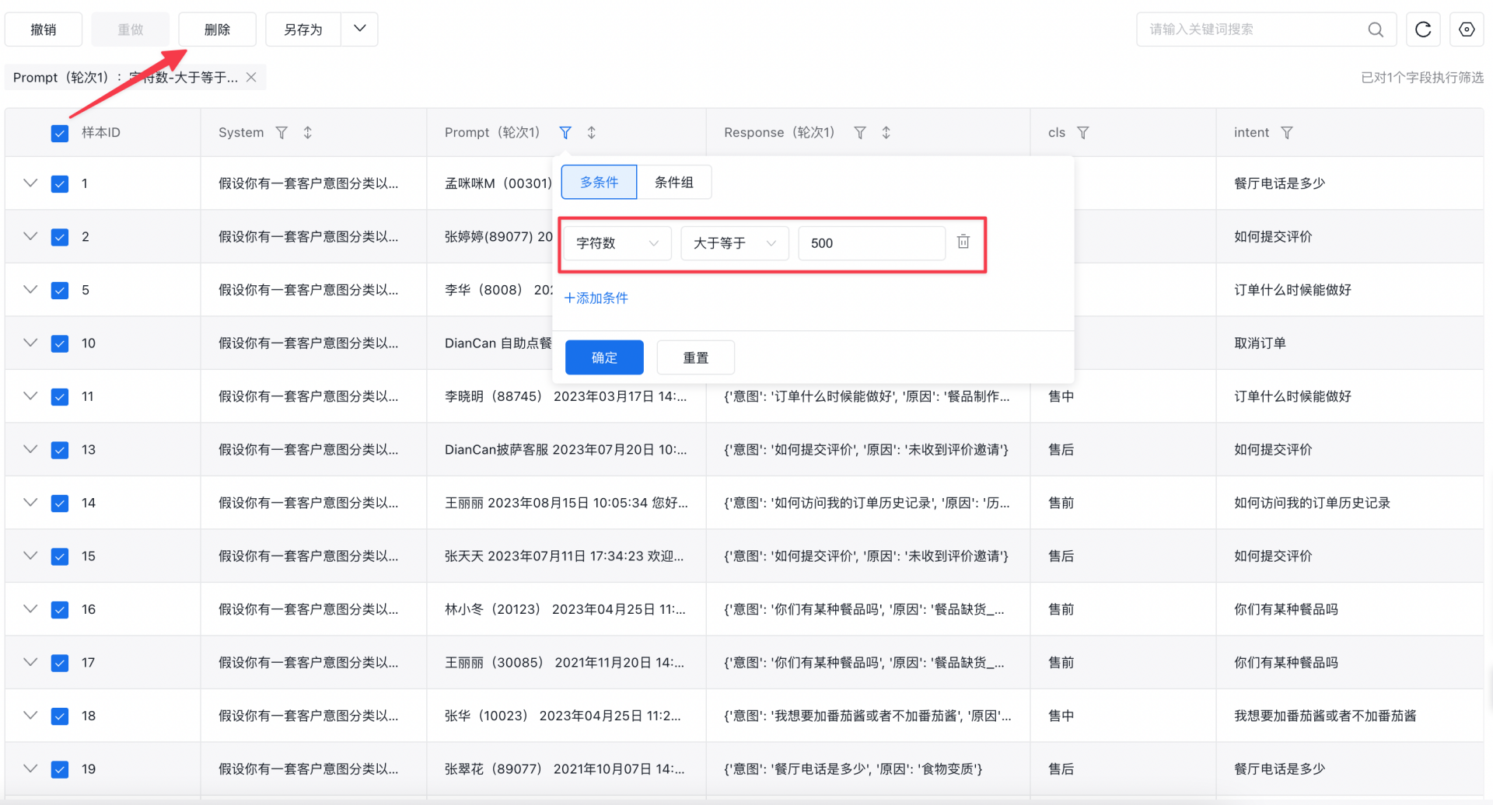Uncheck the checkbox for sample ID 13
This screenshot has width=1493, height=805.
pos(60,450)
